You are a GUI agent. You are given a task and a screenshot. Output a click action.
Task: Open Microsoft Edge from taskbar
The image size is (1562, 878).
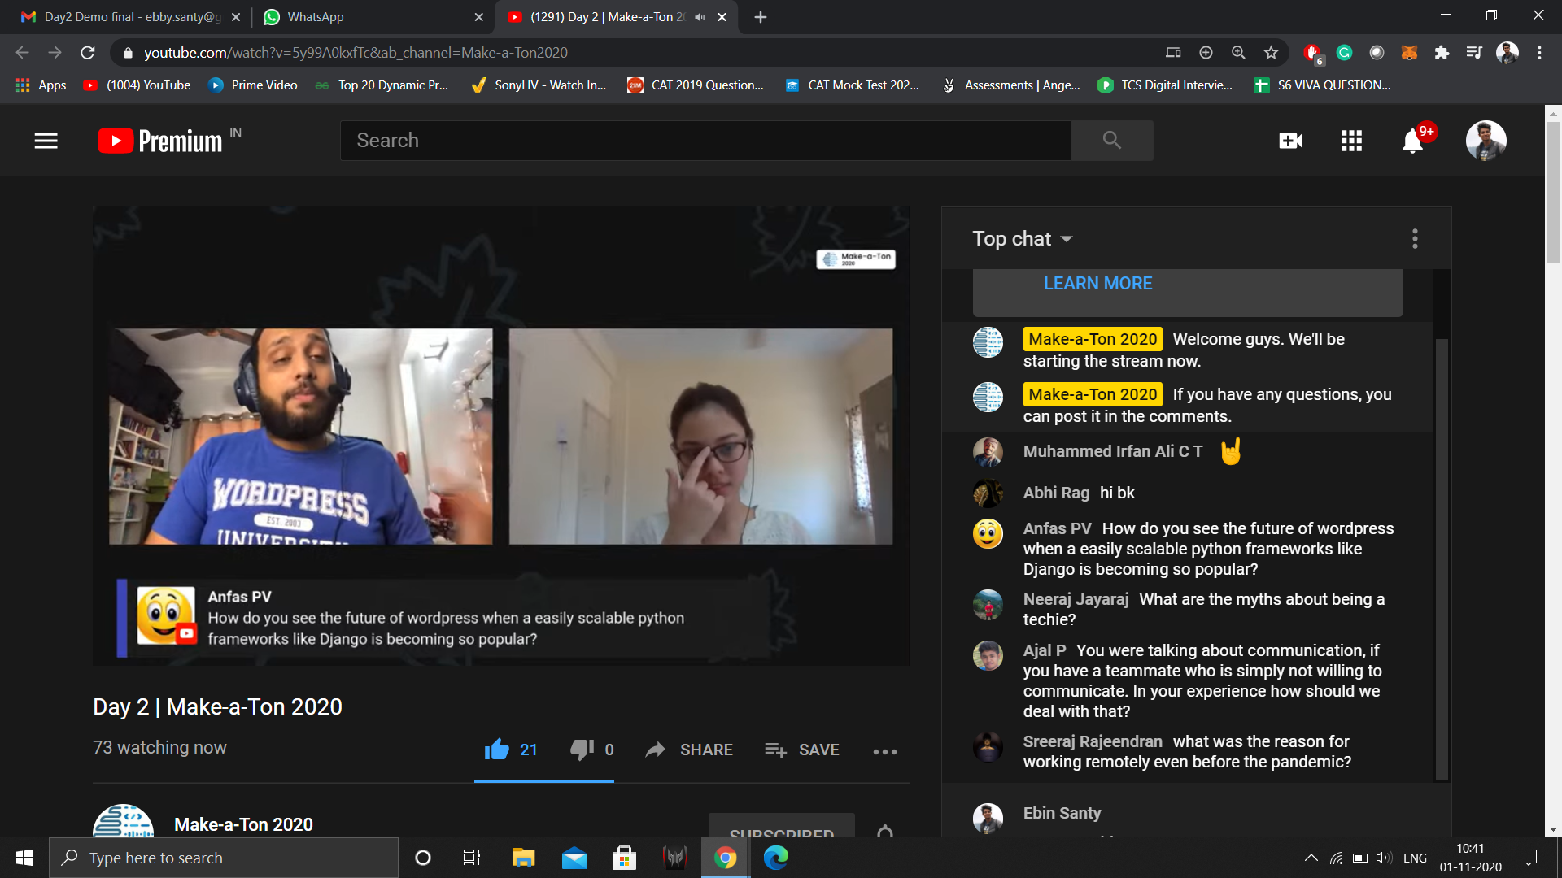[x=776, y=858]
